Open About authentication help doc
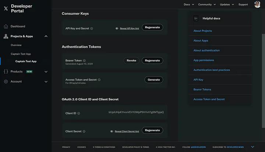 (206, 50)
